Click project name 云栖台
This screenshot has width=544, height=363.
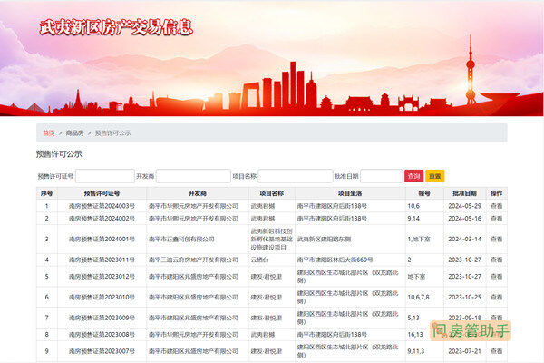(x=260, y=260)
